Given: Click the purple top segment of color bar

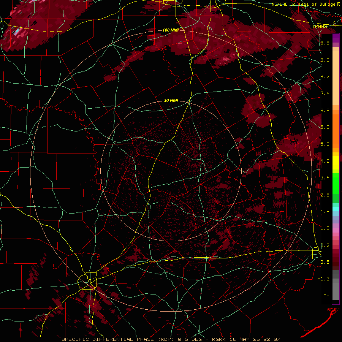Looking at the screenshot, I should tap(336, 38).
